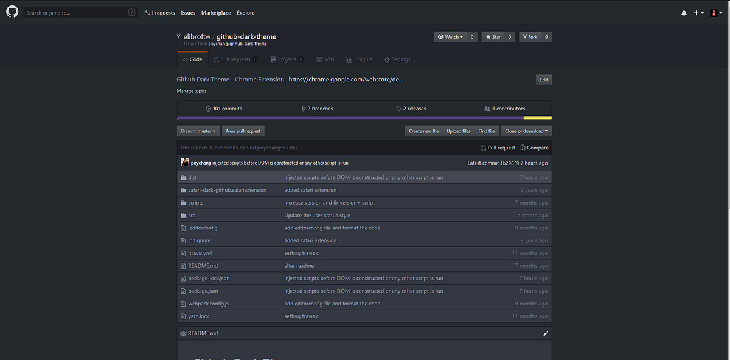730x360 pixels.
Task: Open the fork count 9
Action: [546, 37]
